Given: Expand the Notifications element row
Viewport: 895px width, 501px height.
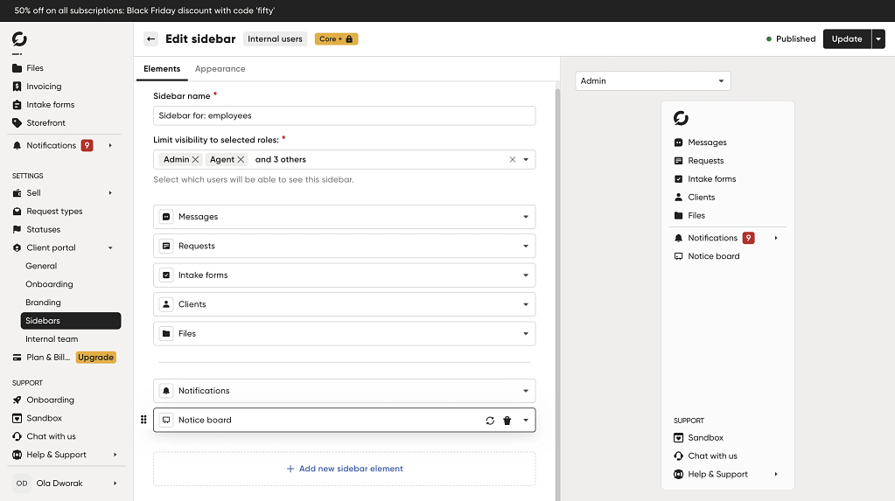Looking at the screenshot, I should click(526, 391).
